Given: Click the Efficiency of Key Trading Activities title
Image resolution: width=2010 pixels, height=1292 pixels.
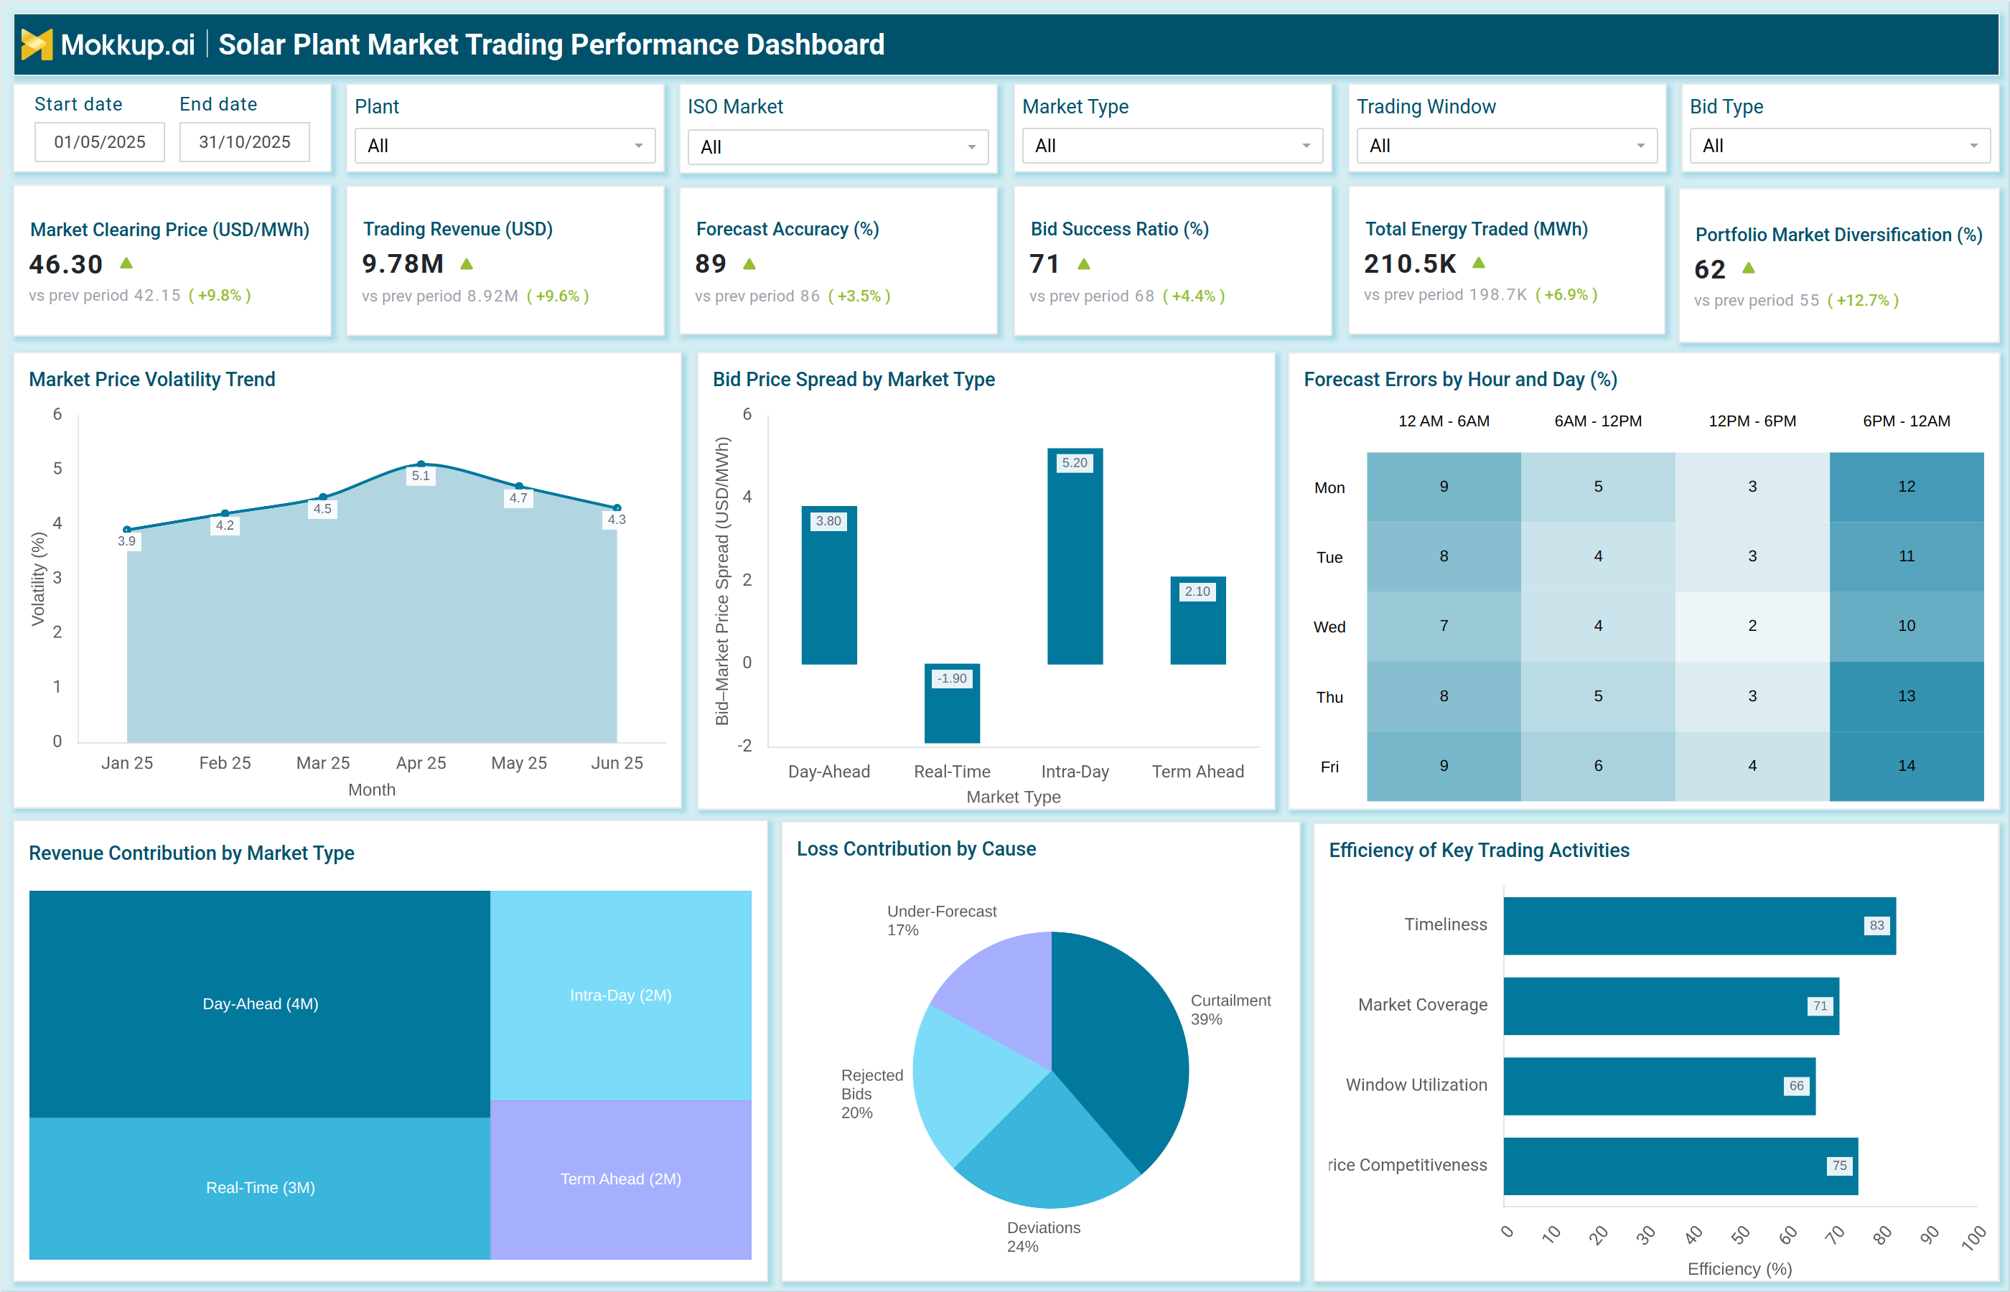Looking at the screenshot, I should pos(1479,851).
